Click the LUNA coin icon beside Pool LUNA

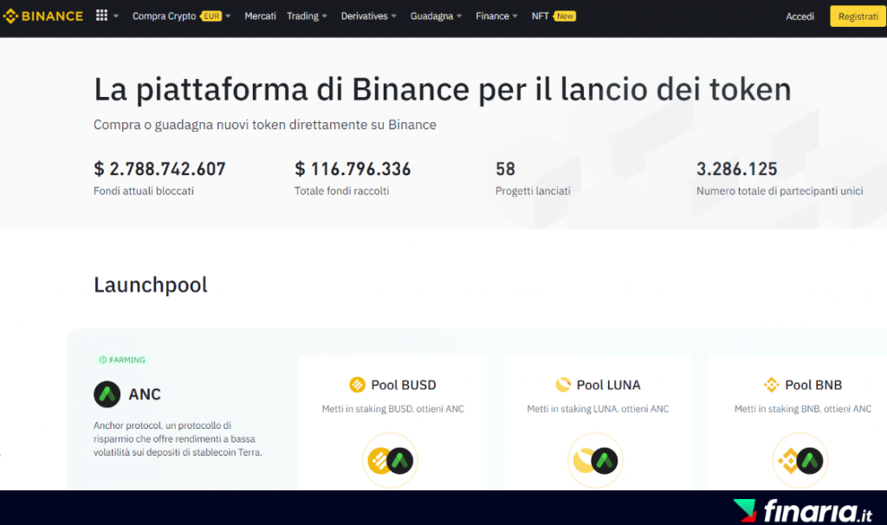563,385
